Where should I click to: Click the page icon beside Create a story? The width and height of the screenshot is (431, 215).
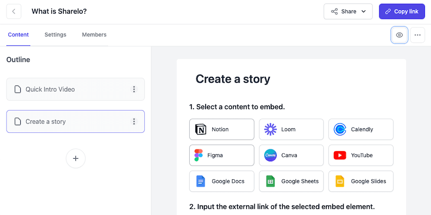pos(18,122)
